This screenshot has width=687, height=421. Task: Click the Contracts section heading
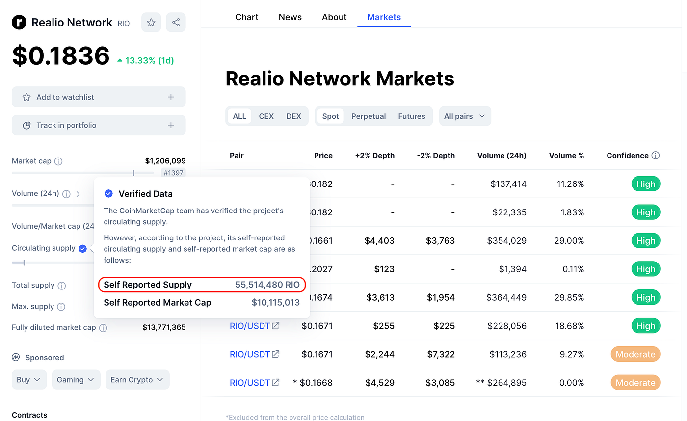[29, 415]
